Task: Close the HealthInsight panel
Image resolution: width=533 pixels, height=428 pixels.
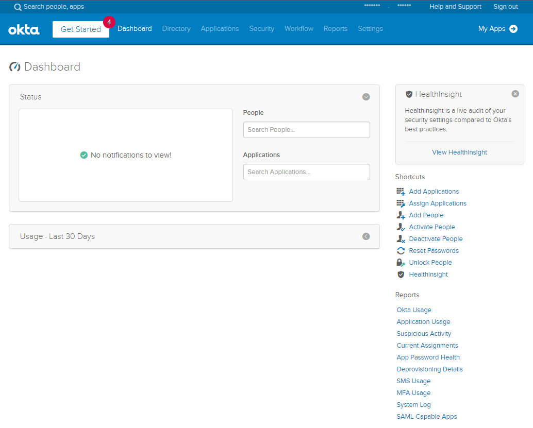Action: point(515,94)
